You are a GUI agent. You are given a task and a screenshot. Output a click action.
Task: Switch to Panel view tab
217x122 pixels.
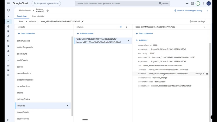tap(22, 16)
